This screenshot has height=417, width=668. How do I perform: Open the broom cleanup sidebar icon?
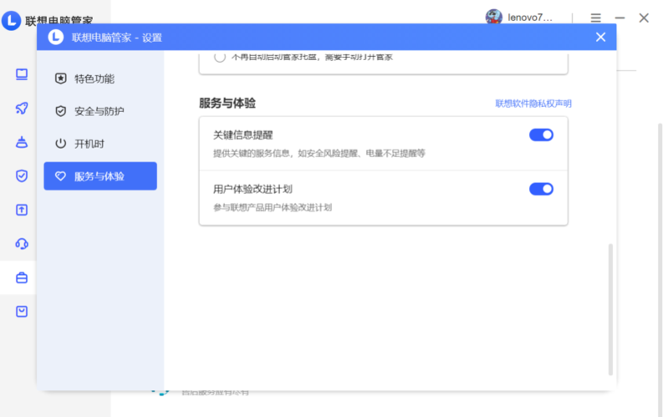tap(22, 142)
